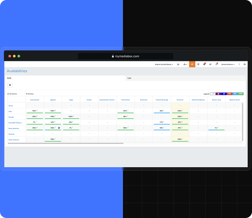Viewport: 252px width, 218px height.
Task: Click the green window maximize dot
Action: [19, 56]
